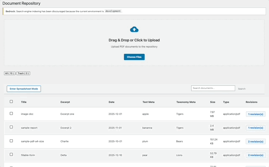269x167 pixels.
Task: Check the fillable-form row checkbox
Action: pyautogui.click(x=11, y=154)
